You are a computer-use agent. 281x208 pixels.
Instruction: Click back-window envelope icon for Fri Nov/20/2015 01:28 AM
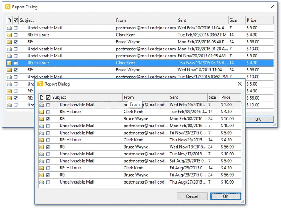pos(9,56)
